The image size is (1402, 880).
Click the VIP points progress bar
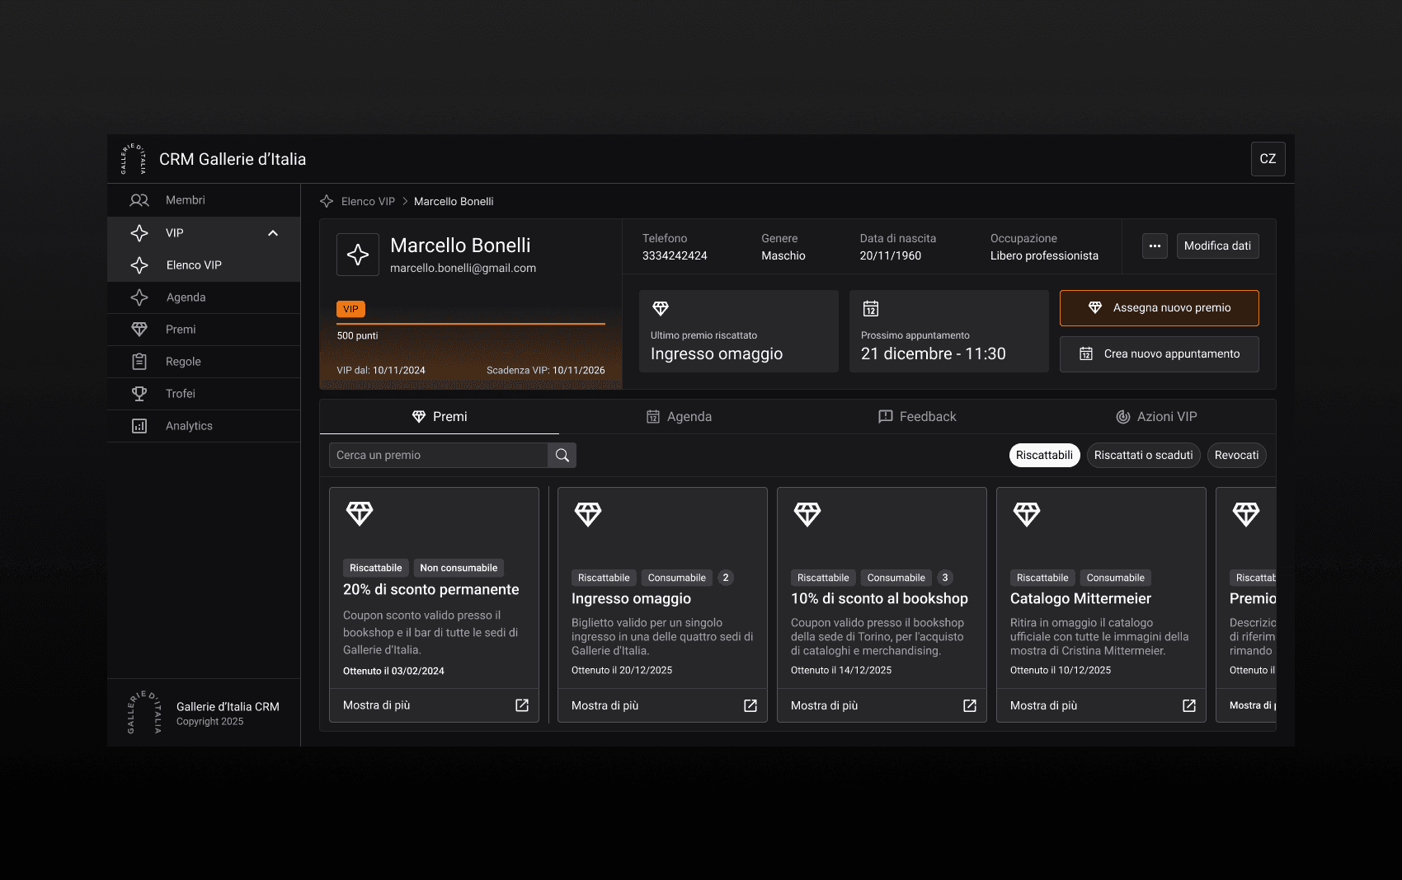471,324
